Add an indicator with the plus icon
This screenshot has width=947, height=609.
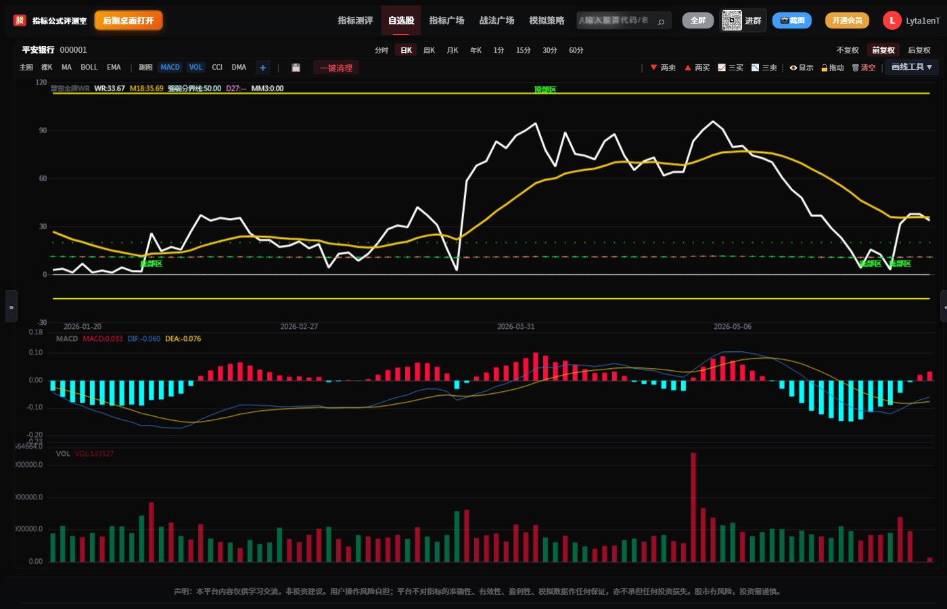pyautogui.click(x=263, y=68)
